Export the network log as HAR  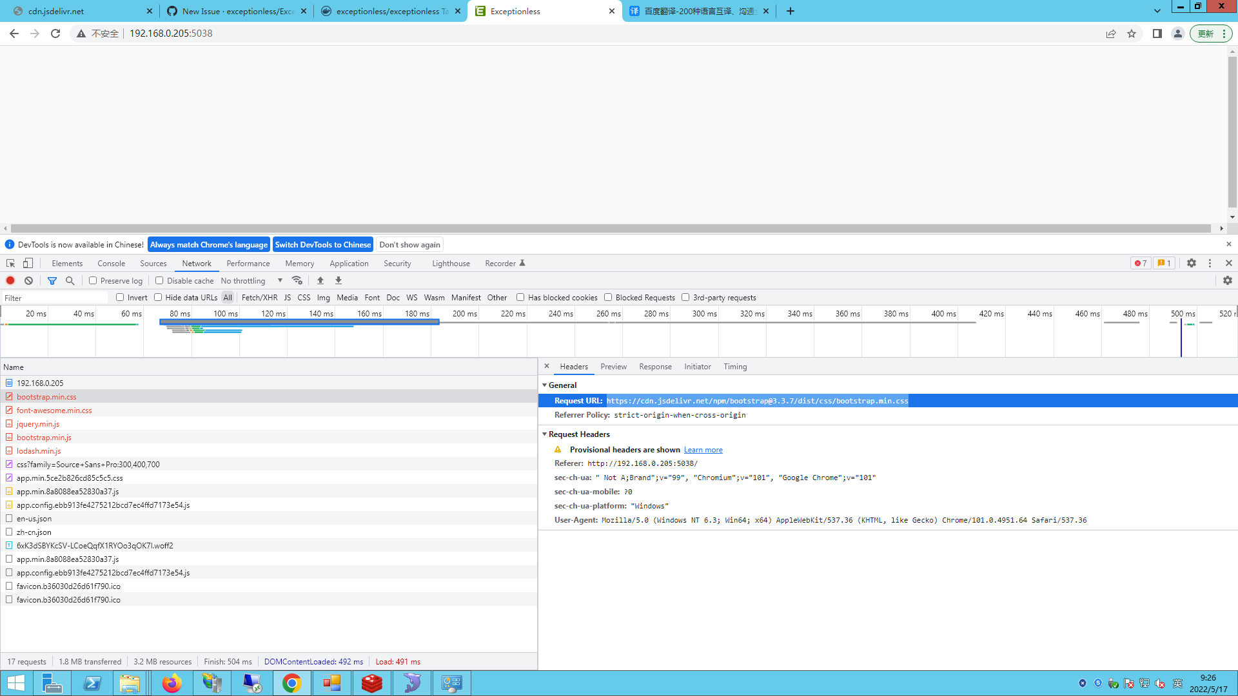338,280
